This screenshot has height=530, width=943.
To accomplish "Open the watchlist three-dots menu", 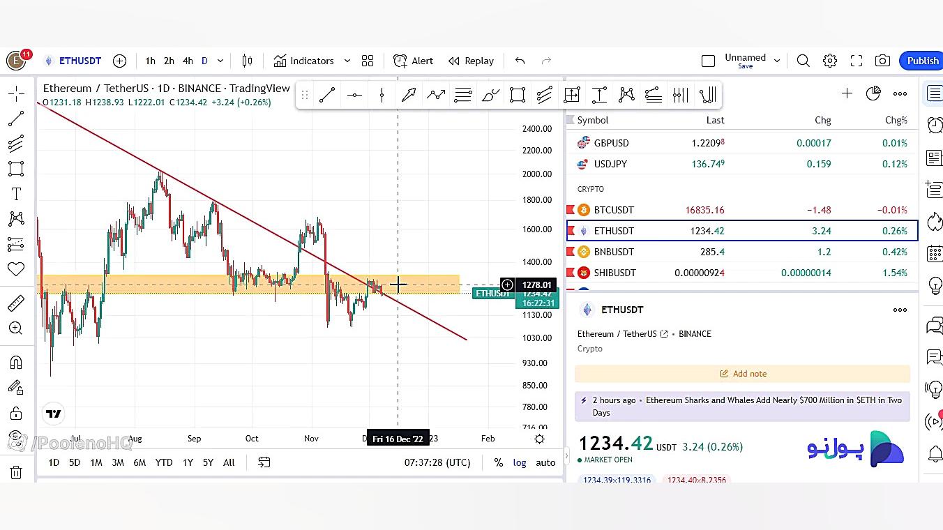I will pos(900,93).
